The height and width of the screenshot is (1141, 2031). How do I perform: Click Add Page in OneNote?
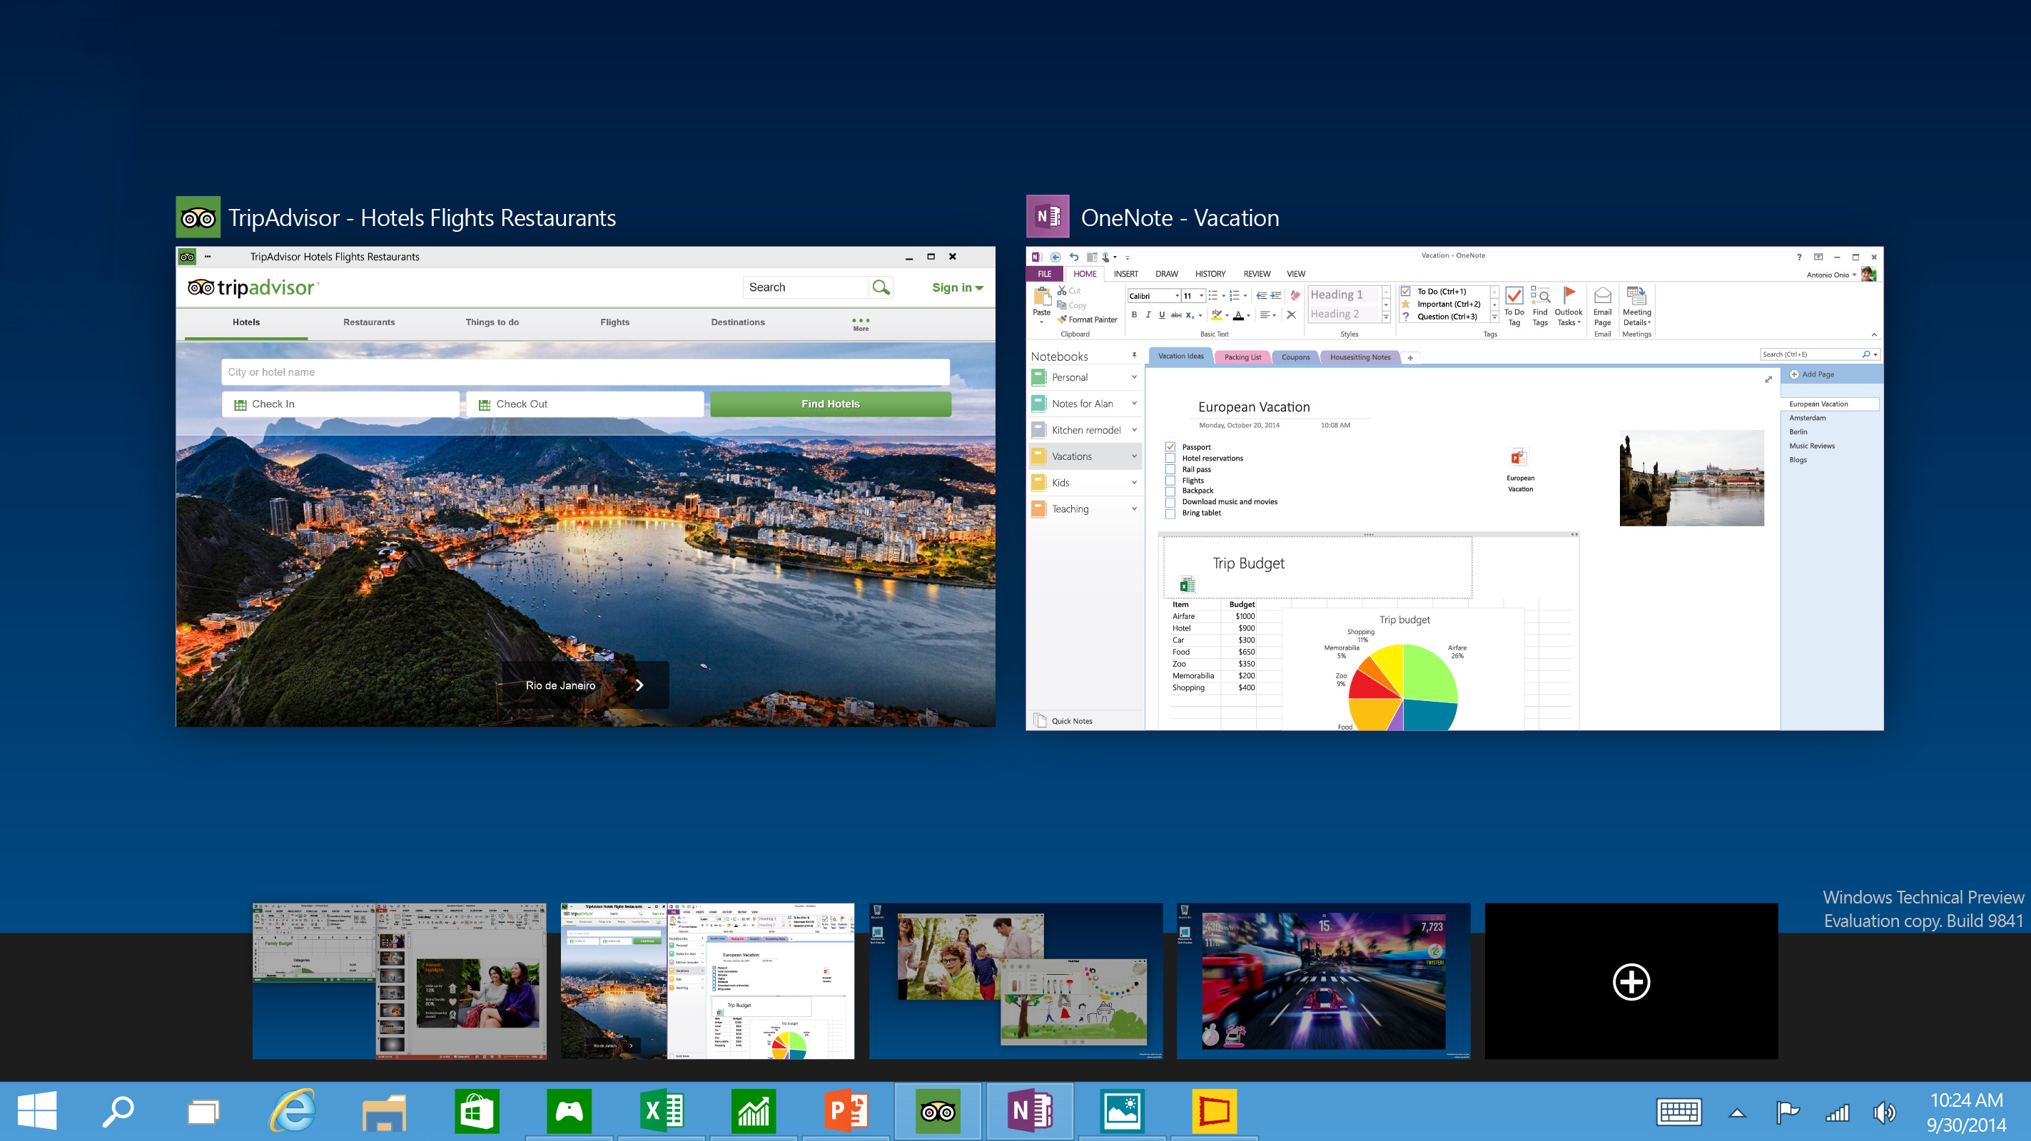1812,374
